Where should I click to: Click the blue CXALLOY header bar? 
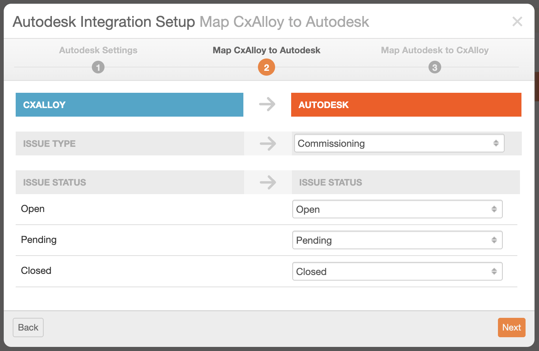click(130, 105)
